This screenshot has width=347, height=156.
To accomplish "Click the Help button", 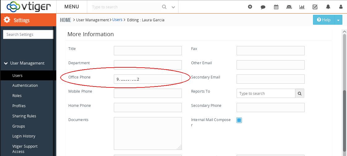I will [323, 20].
